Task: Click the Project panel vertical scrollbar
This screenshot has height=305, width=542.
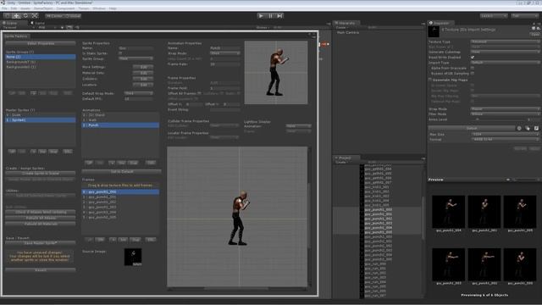Action: pos(423,218)
